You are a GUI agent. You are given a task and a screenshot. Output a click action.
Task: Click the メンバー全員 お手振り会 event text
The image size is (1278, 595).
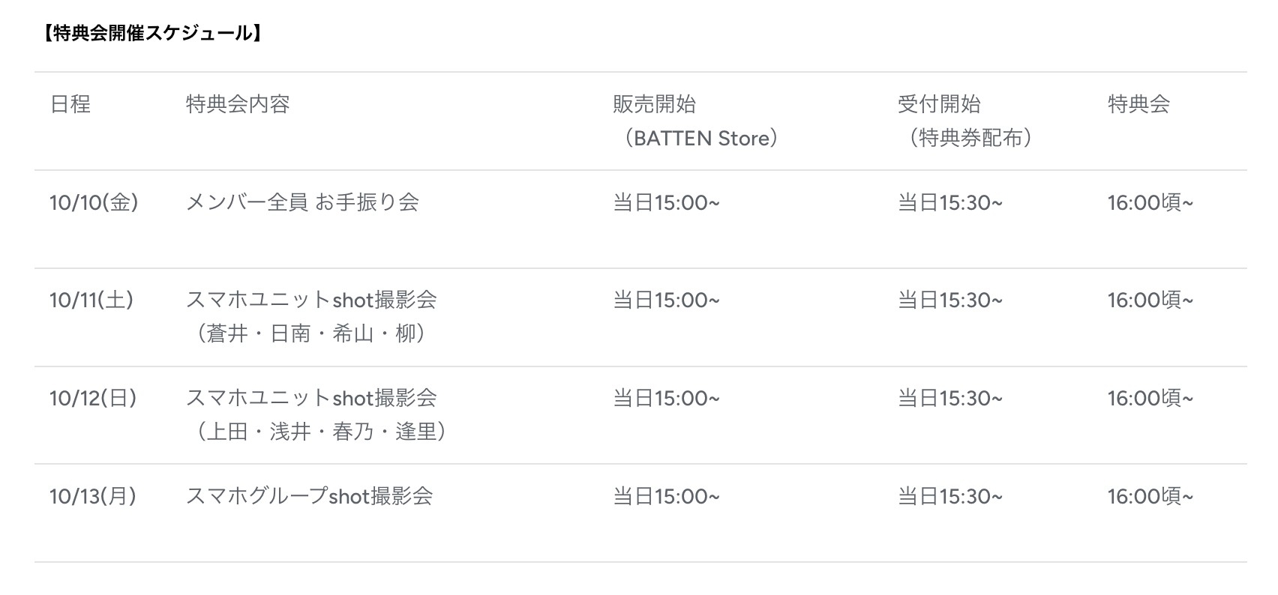point(301,202)
